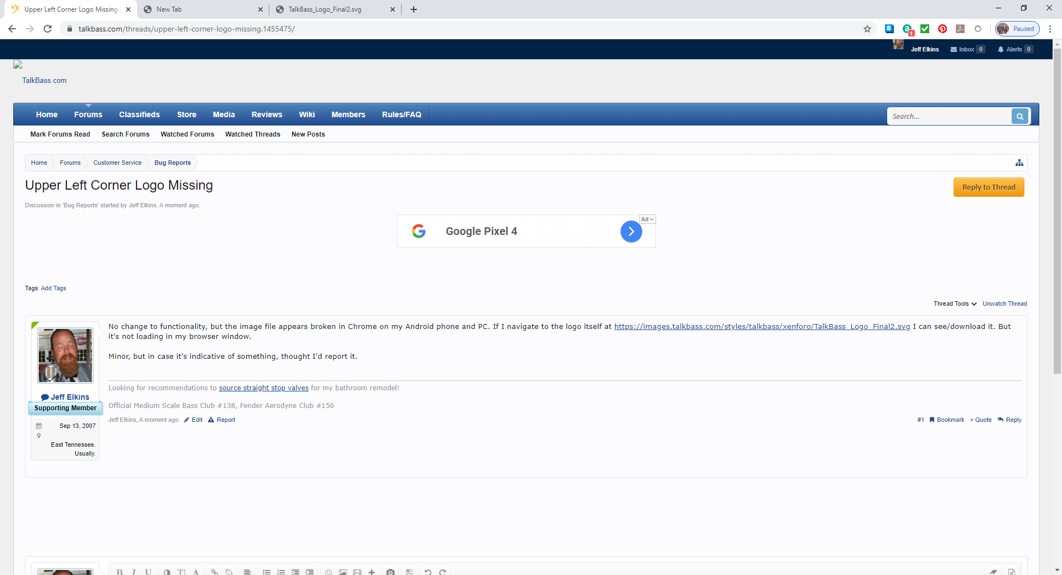Open the green checkmark extension
The width and height of the screenshot is (1062, 575).
coord(925,29)
